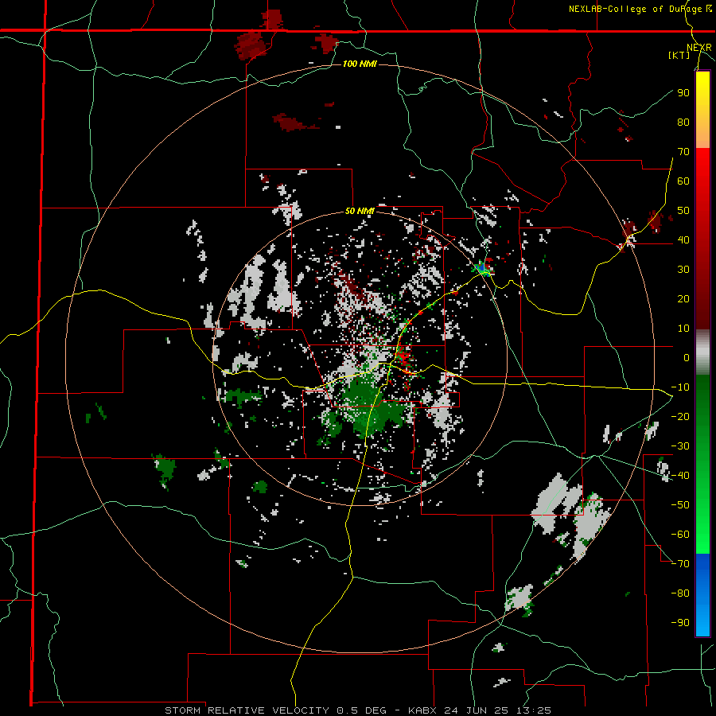Click the -20 value on velocity scale
The height and width of the screenshot is (716, 716).
[x=680, y=416]
